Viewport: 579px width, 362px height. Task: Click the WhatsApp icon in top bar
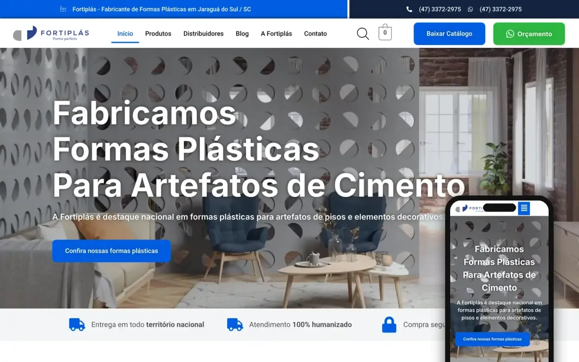click(x=470, y=9)
